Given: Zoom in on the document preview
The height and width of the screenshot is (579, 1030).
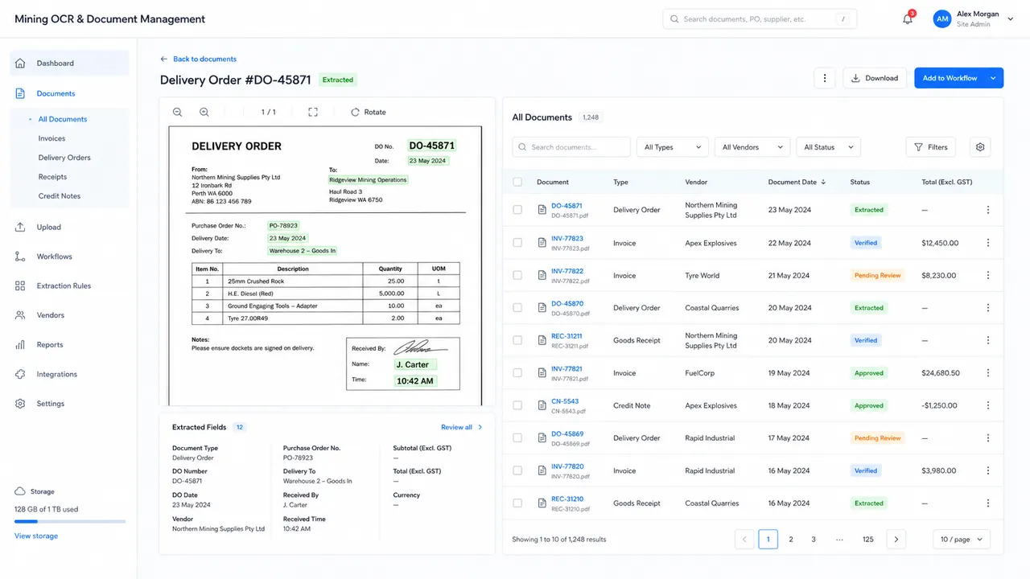Looking at the screenshot, I should coord(204,113).
